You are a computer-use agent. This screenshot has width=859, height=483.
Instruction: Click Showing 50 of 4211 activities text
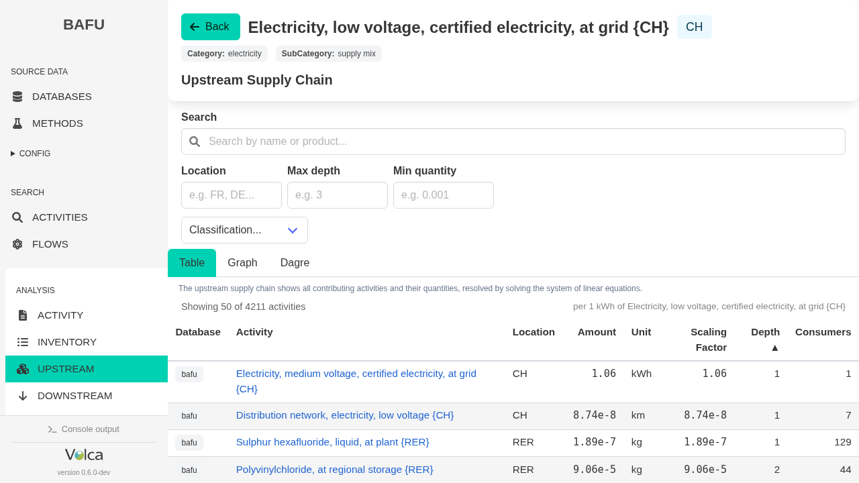(244, 307)
